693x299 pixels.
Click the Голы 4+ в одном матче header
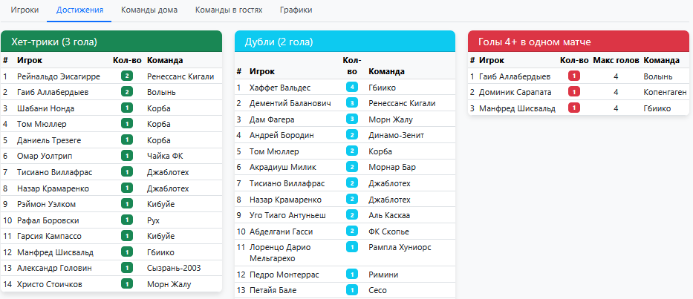578,42
